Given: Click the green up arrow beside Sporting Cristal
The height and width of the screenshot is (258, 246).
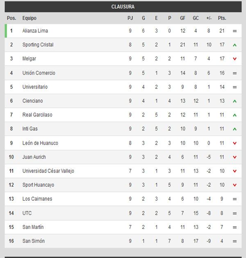Looking at the screenshot, I should pyautogui.click(x=235, y=45).
